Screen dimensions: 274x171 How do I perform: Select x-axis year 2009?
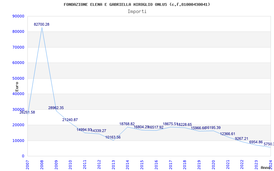[56, 165]
